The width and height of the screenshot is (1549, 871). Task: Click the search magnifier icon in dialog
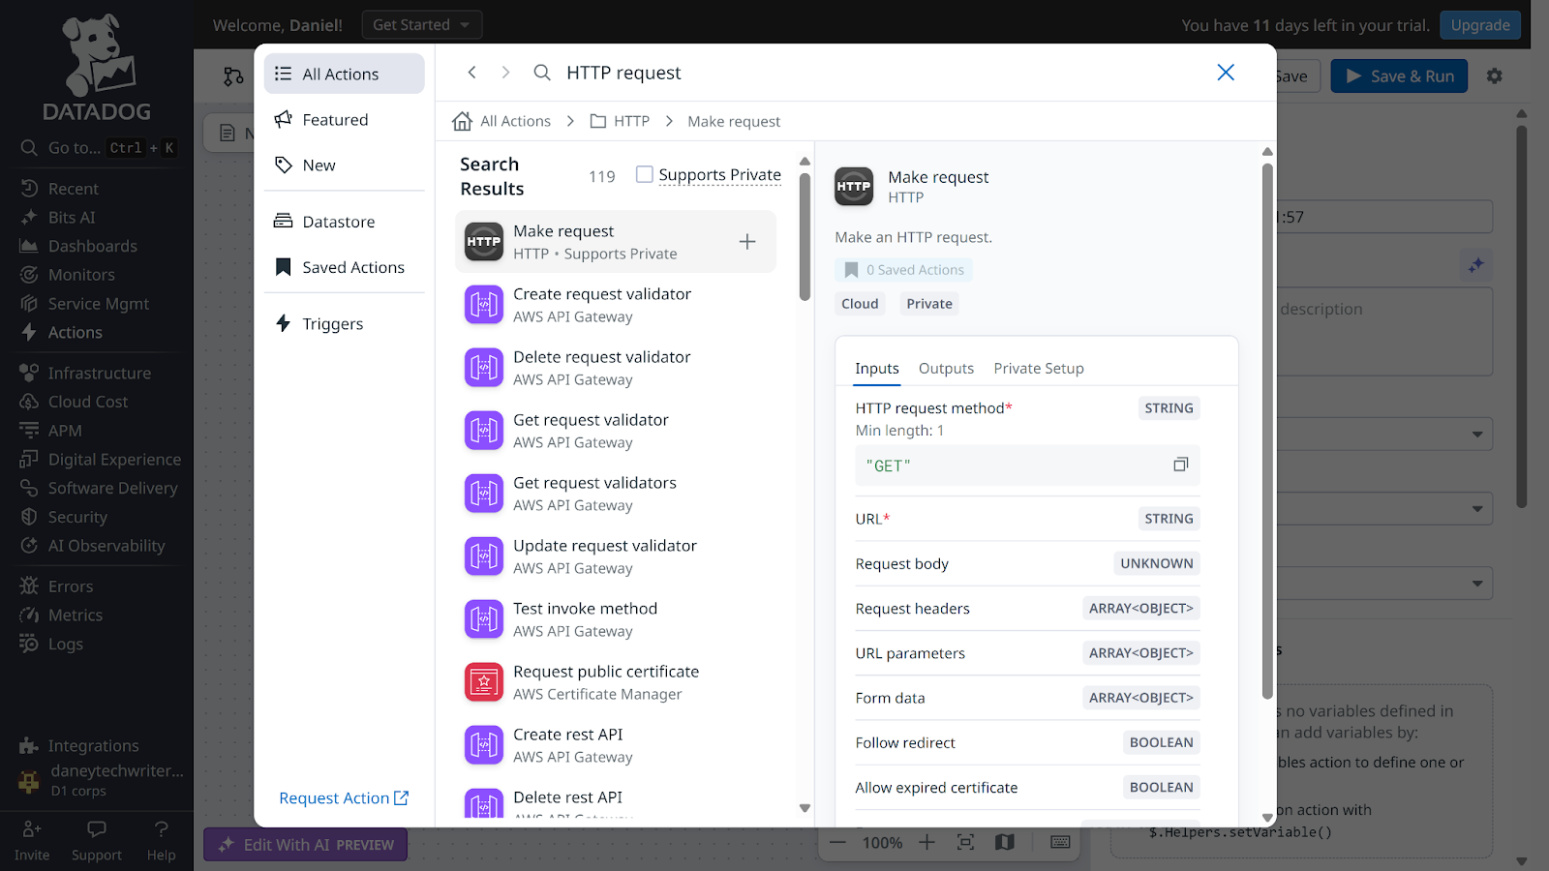pos(542,73)
